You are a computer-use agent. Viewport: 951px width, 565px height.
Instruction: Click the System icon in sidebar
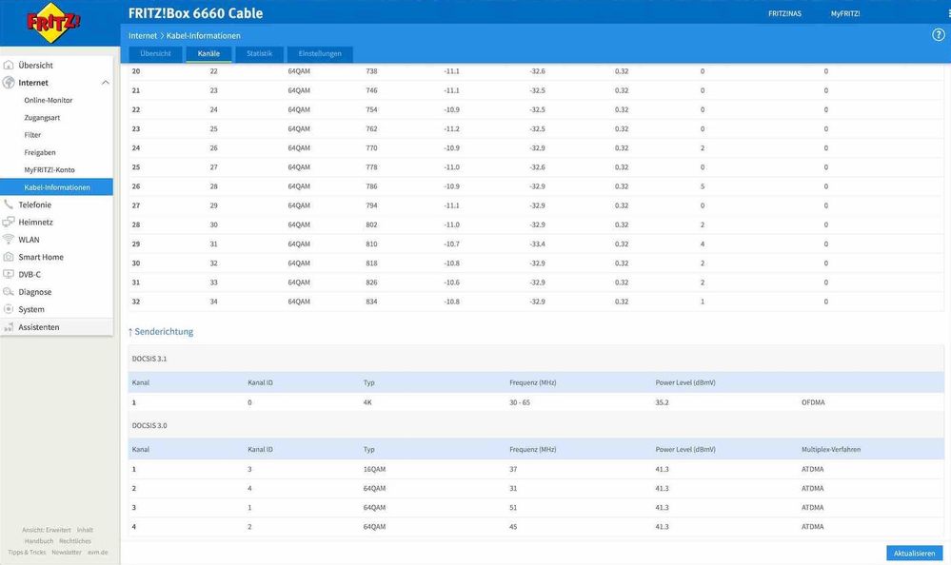pos(9,309)
